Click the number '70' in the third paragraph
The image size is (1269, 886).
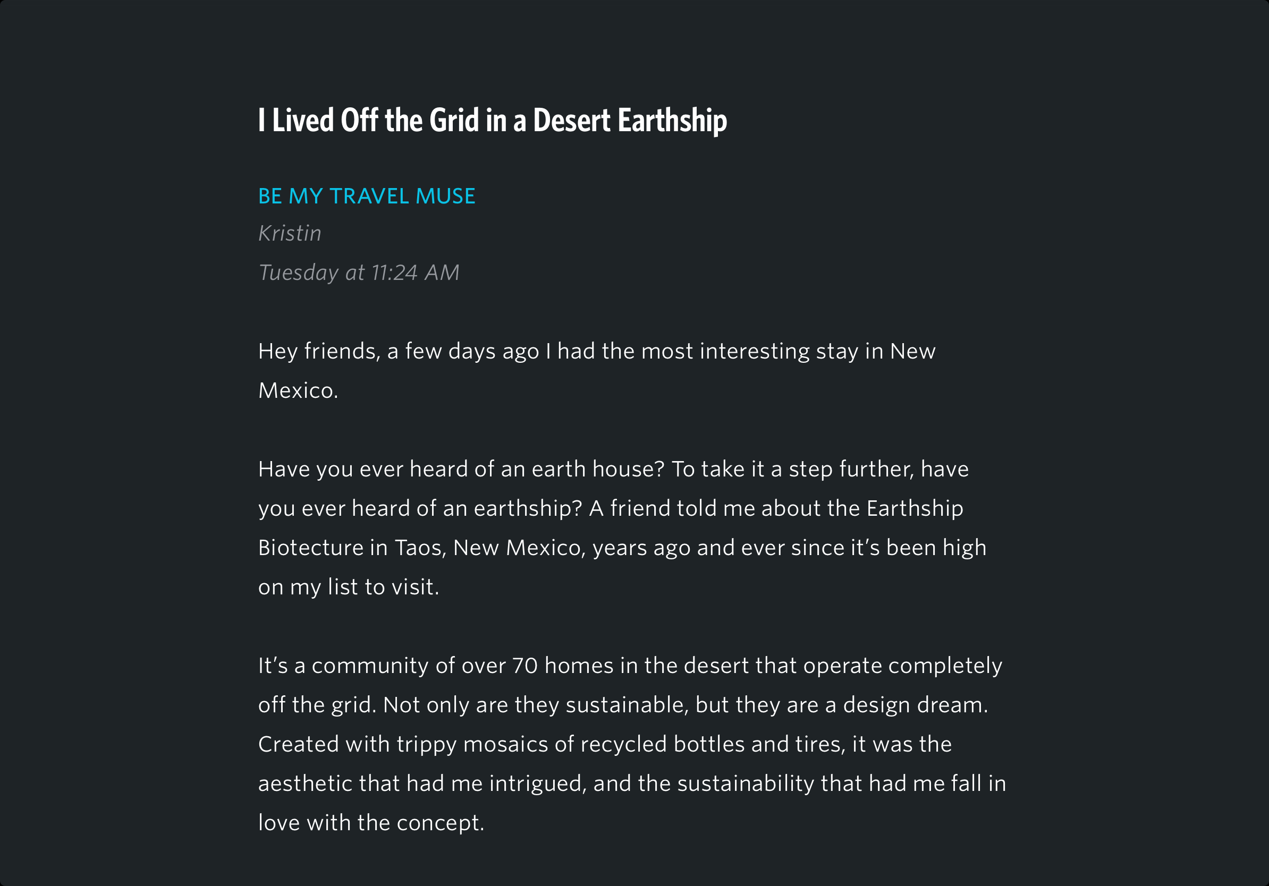tap(525, 666)
